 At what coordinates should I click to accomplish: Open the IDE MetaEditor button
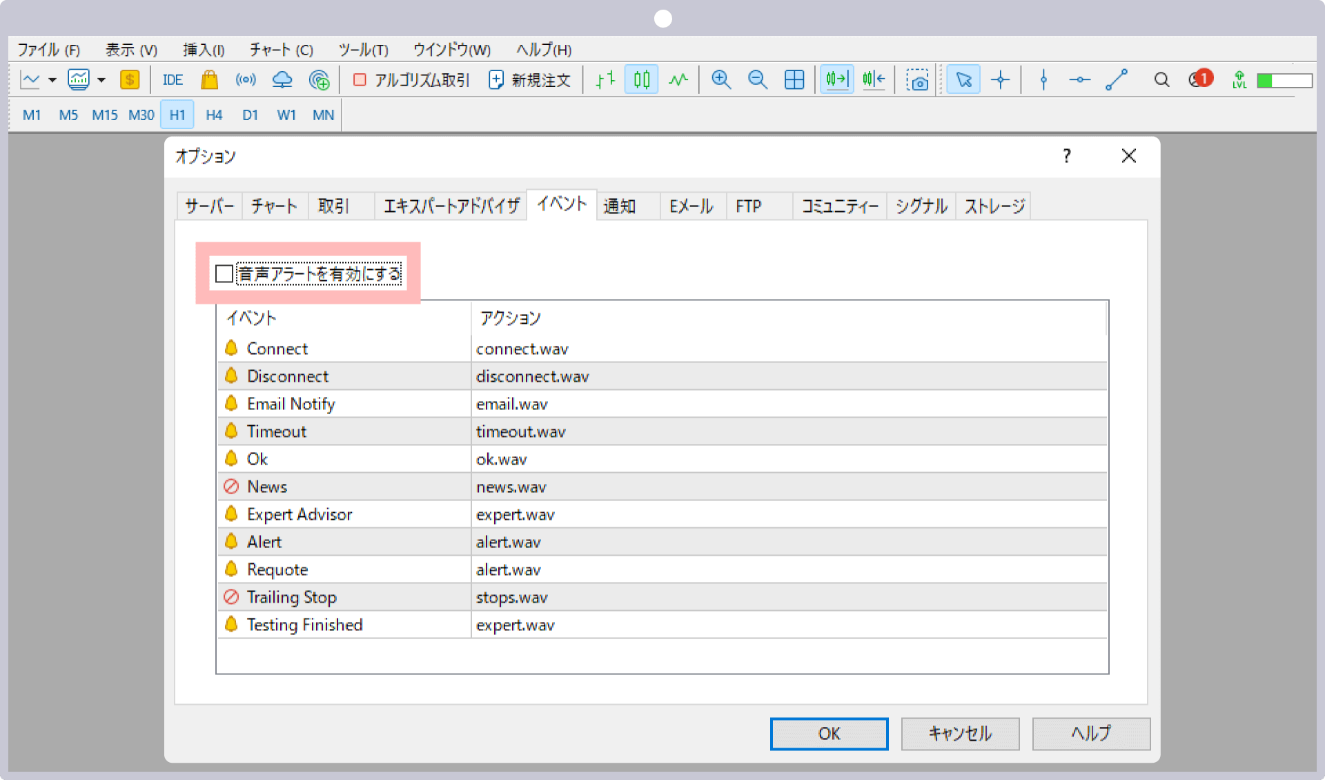173,80
